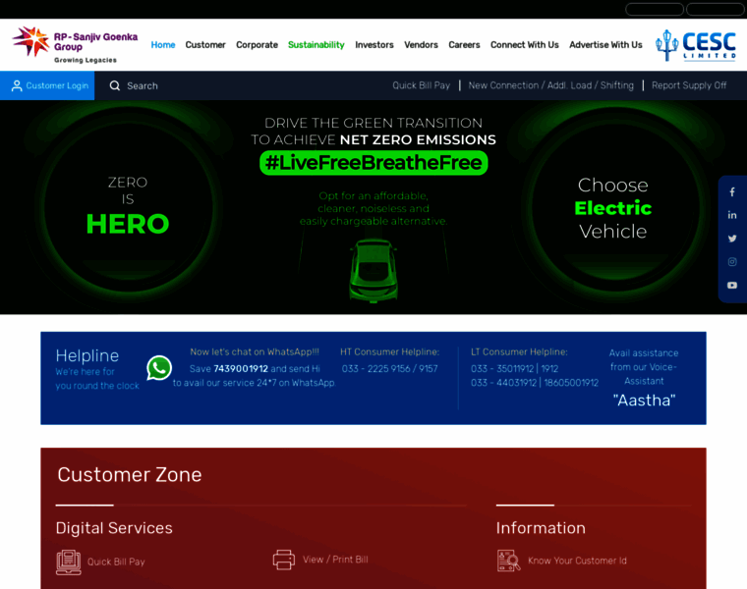The image size is (747, 589).
Task: Click the HT helpline number 033 - 2225 9156 / 9157
Action: click(x=389, y=369)
